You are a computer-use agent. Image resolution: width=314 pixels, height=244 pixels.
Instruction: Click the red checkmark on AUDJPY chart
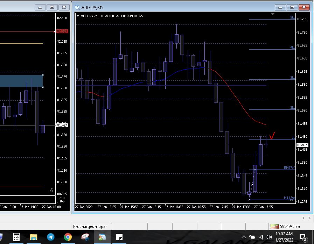272,135
